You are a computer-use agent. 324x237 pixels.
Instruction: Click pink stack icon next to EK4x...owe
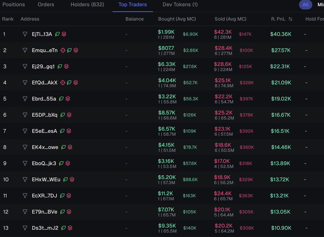70,147
